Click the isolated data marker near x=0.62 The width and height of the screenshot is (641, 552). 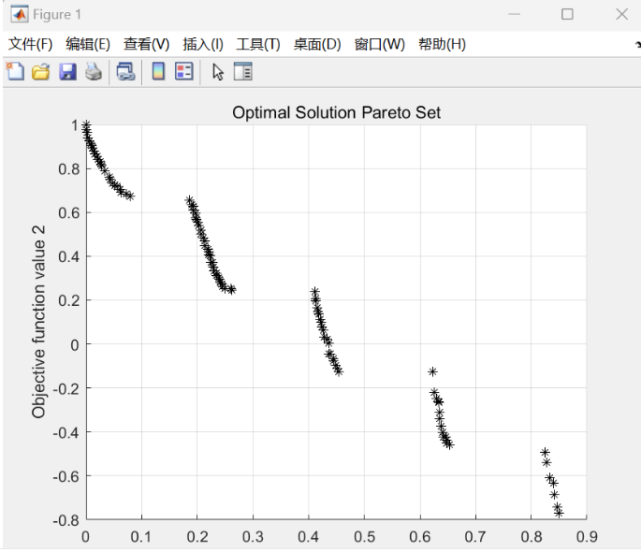coord(432,371)
